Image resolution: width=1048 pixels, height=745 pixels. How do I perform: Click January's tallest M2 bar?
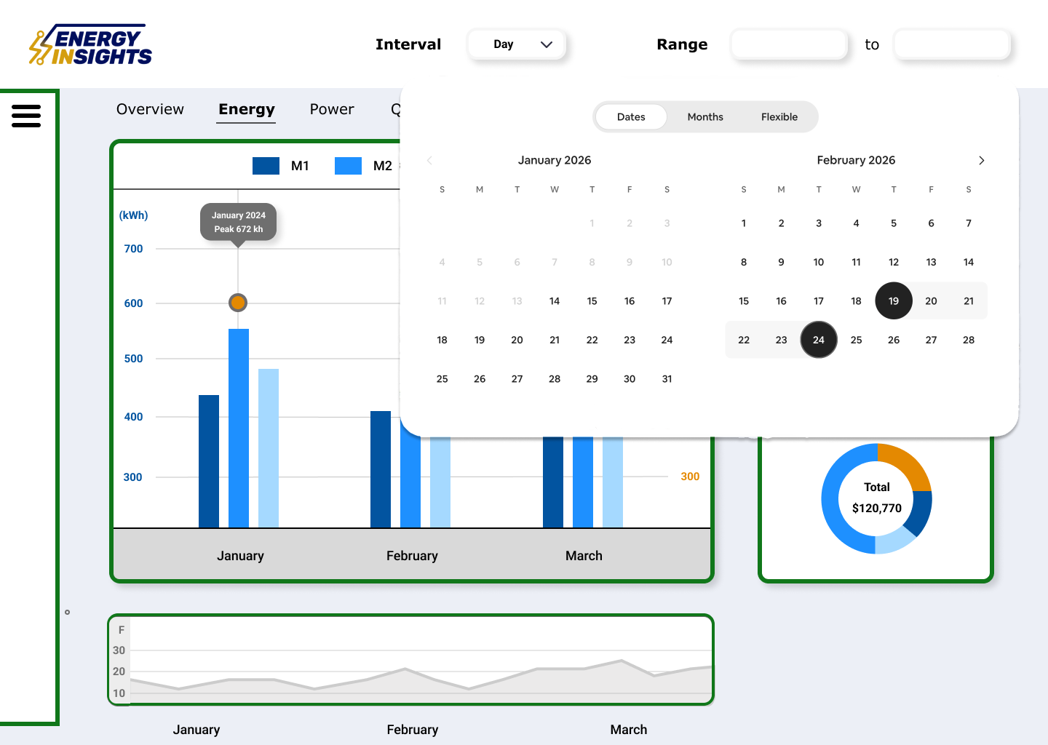pyautogui.click(x=239, y=428)
